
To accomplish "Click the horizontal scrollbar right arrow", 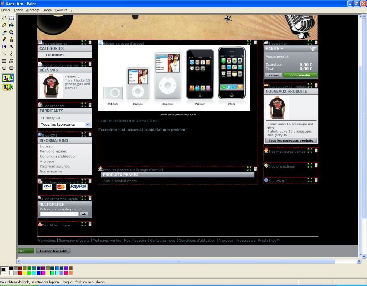I will pos(359,261).
